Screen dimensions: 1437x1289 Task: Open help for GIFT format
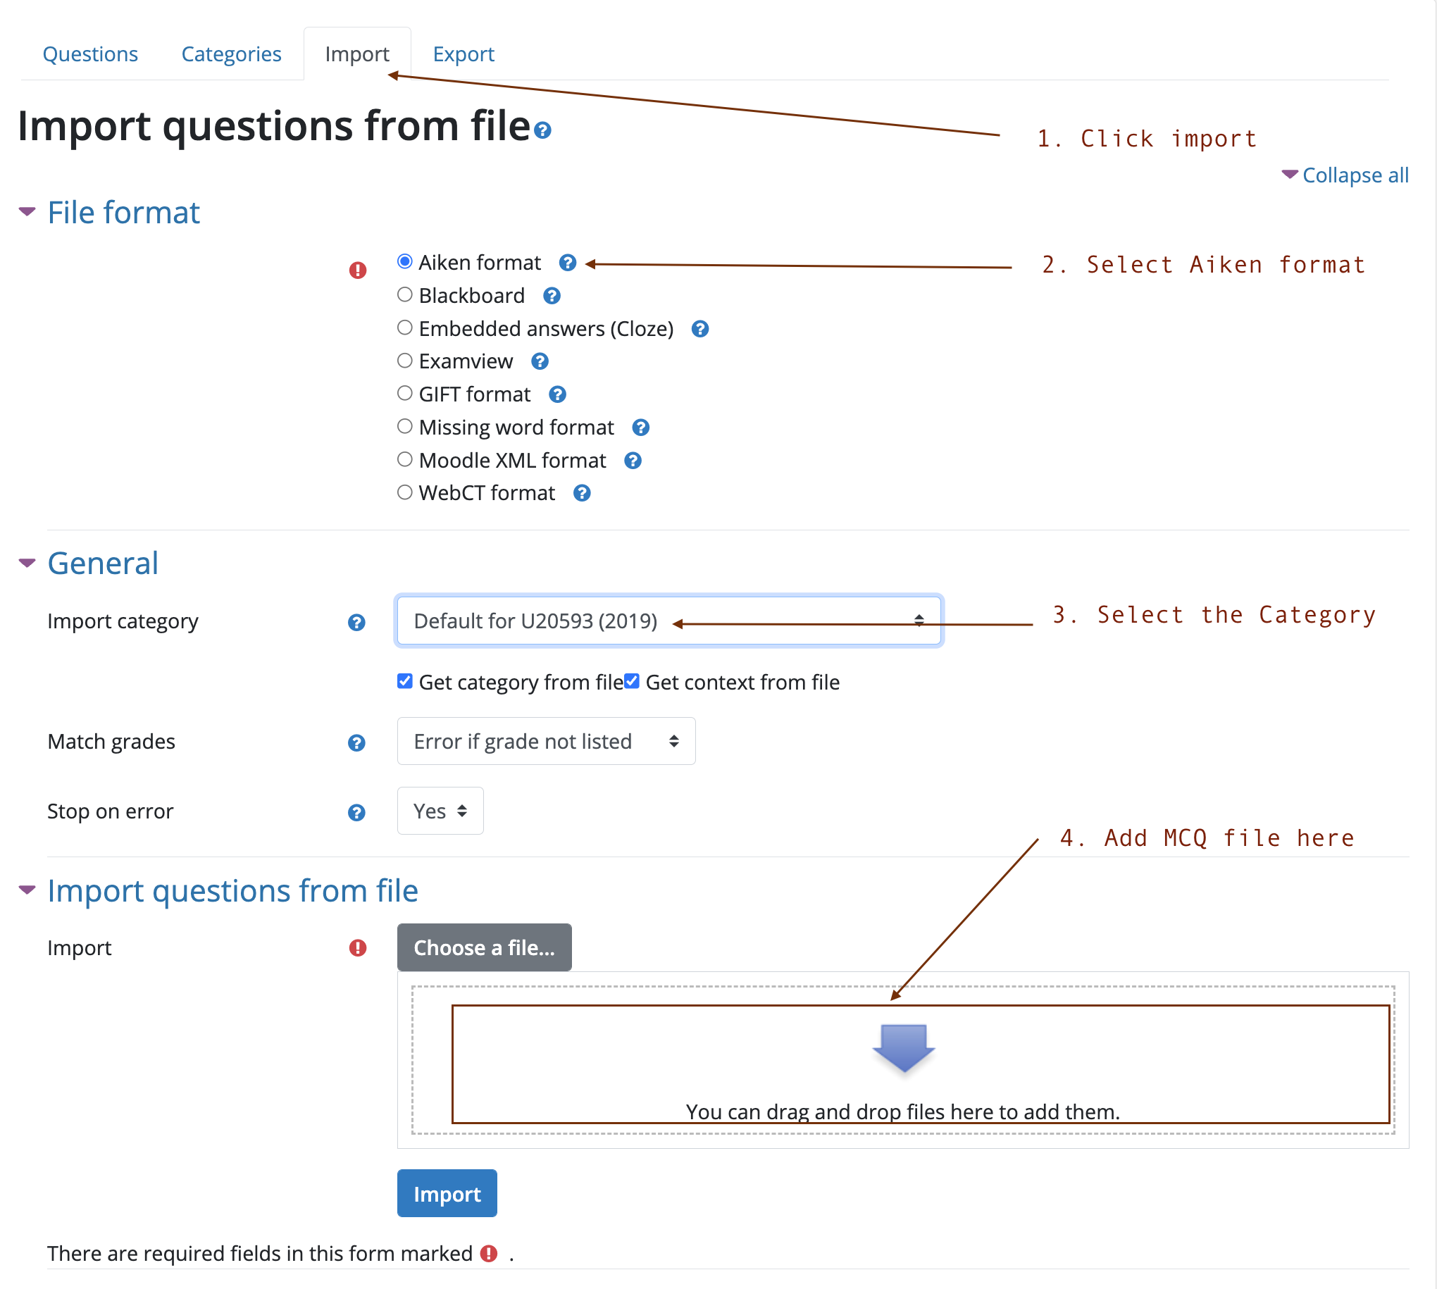557,394
